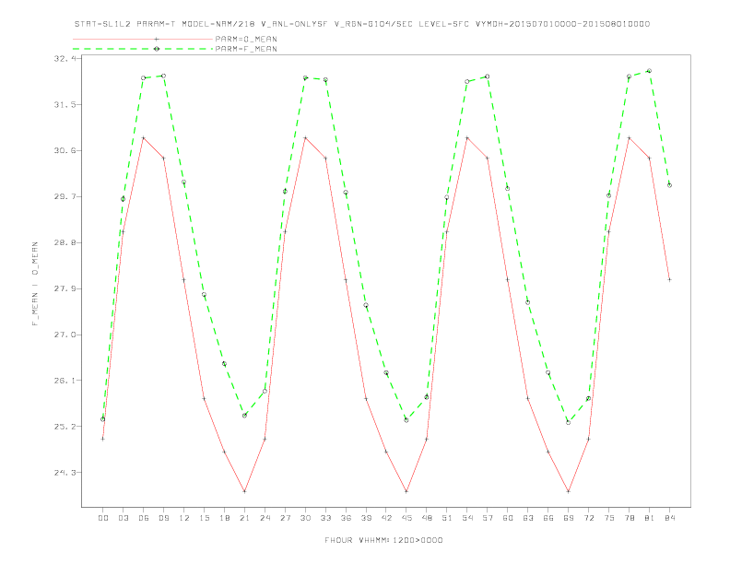Click x-axis forecast hour label 33
730x564 pixels.
tap(325, 518)
